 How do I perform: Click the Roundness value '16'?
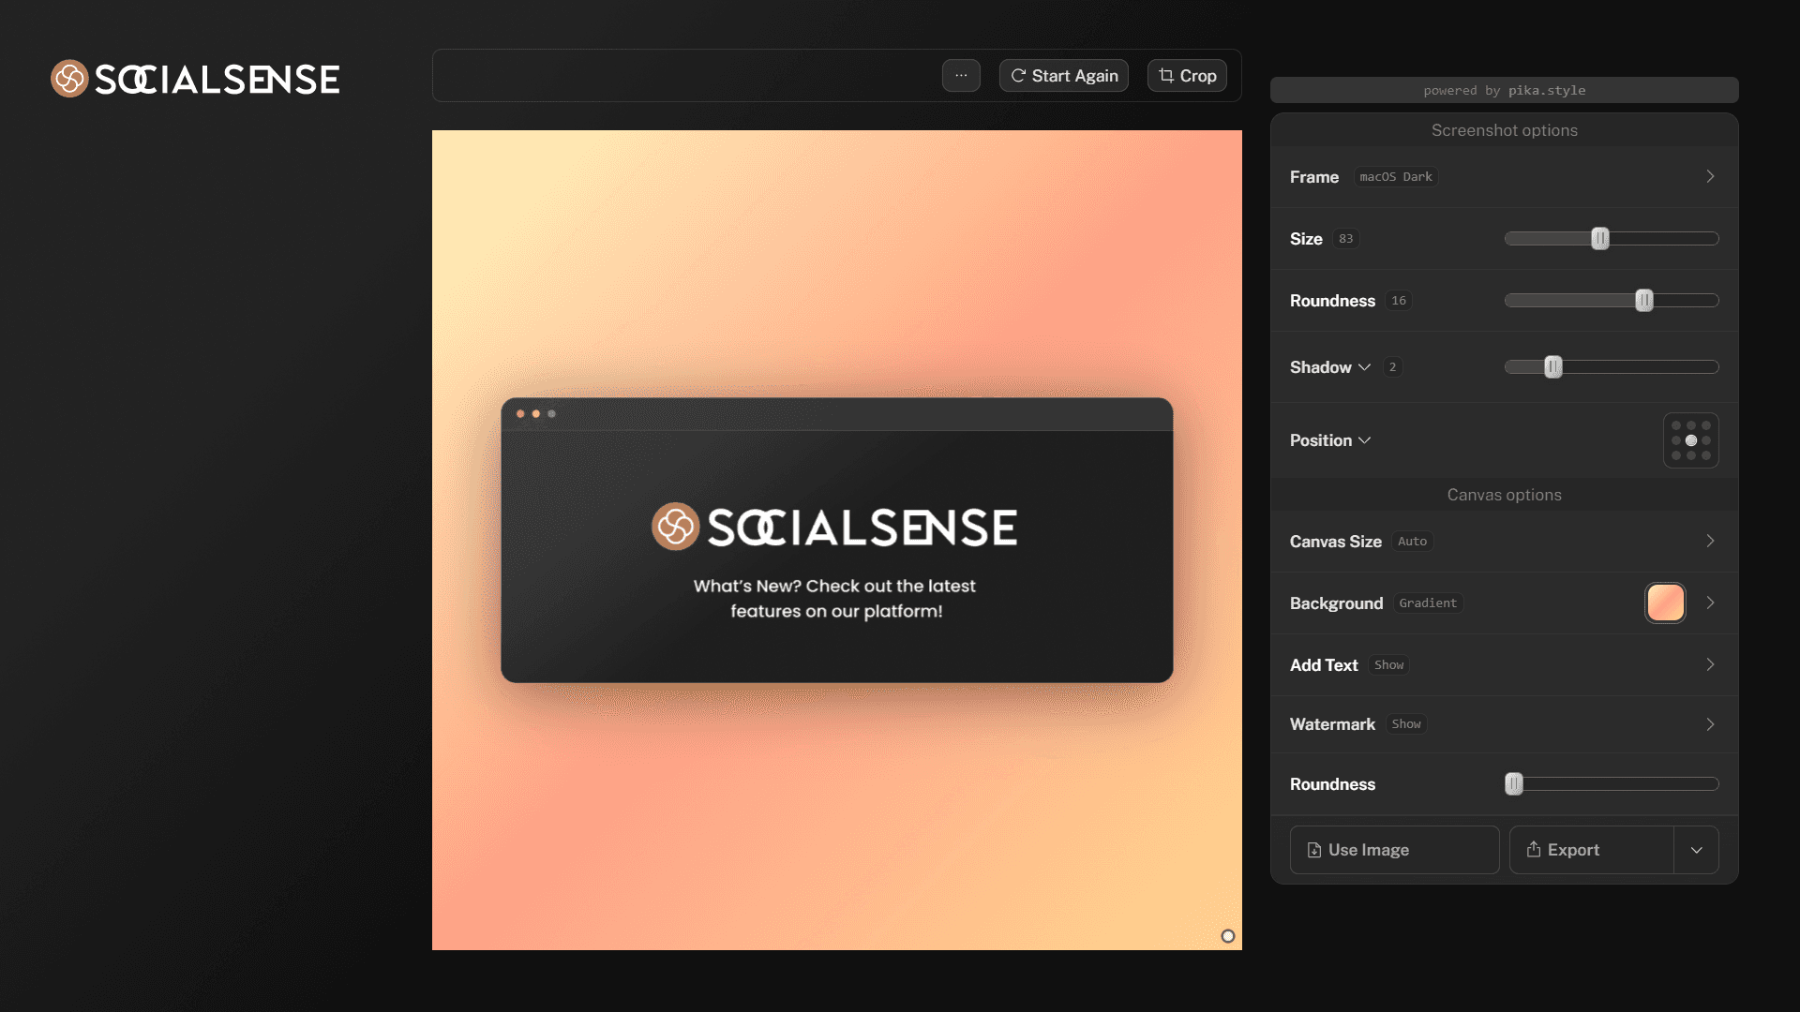1399,301
